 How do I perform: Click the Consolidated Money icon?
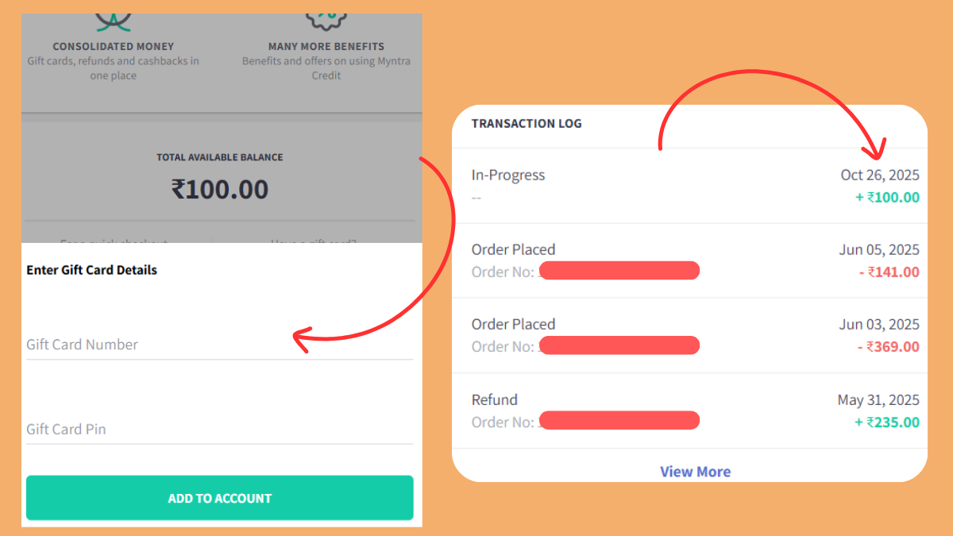pos(113,21)
